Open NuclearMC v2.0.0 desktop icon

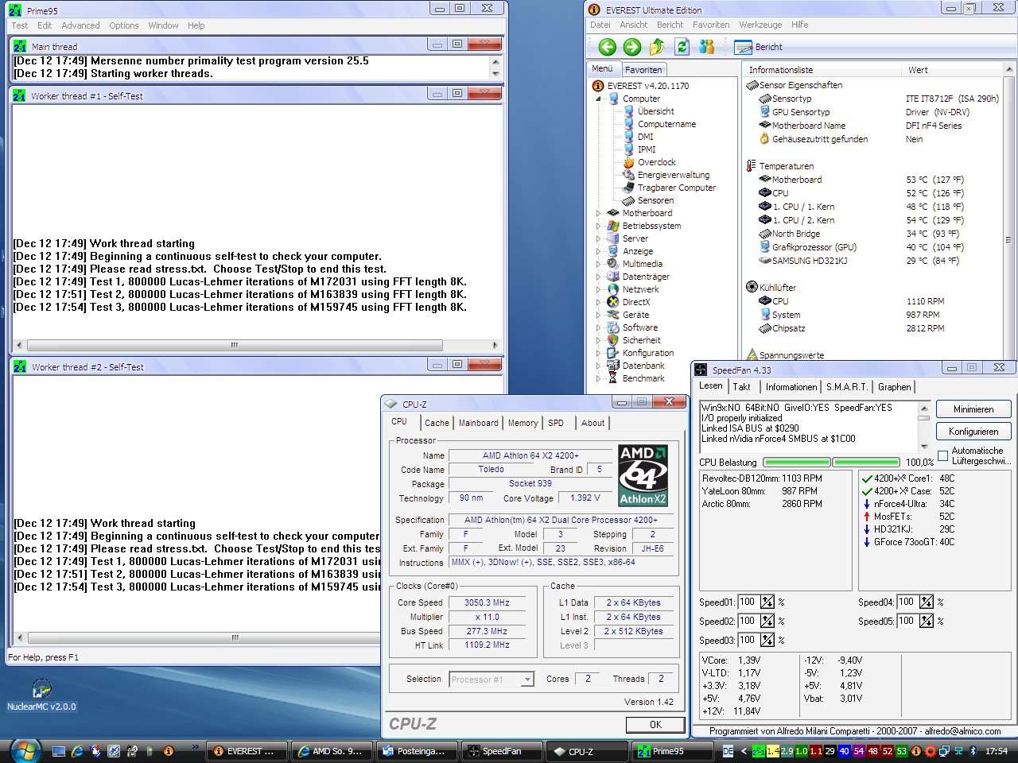(x=41, y=695)
